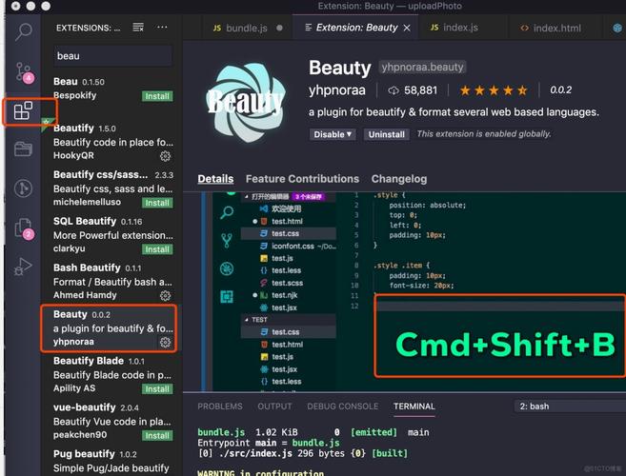Install the Beau extension
The image size is (626, 476).
[157, 96]
